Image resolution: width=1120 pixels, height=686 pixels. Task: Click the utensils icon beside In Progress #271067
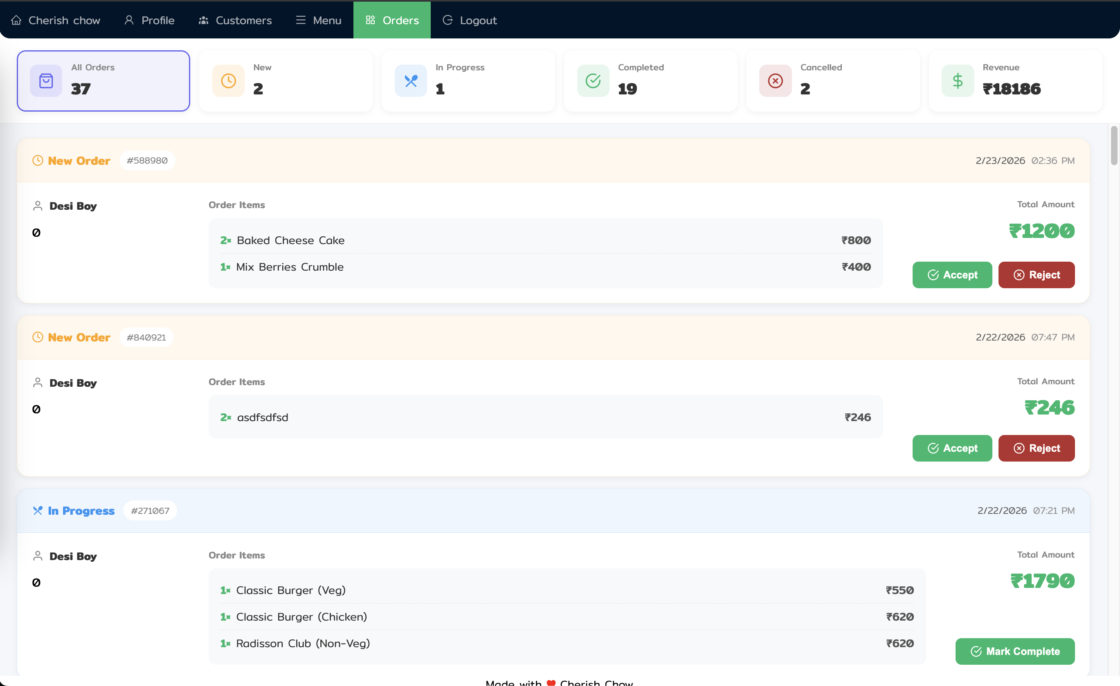(38, 510)
